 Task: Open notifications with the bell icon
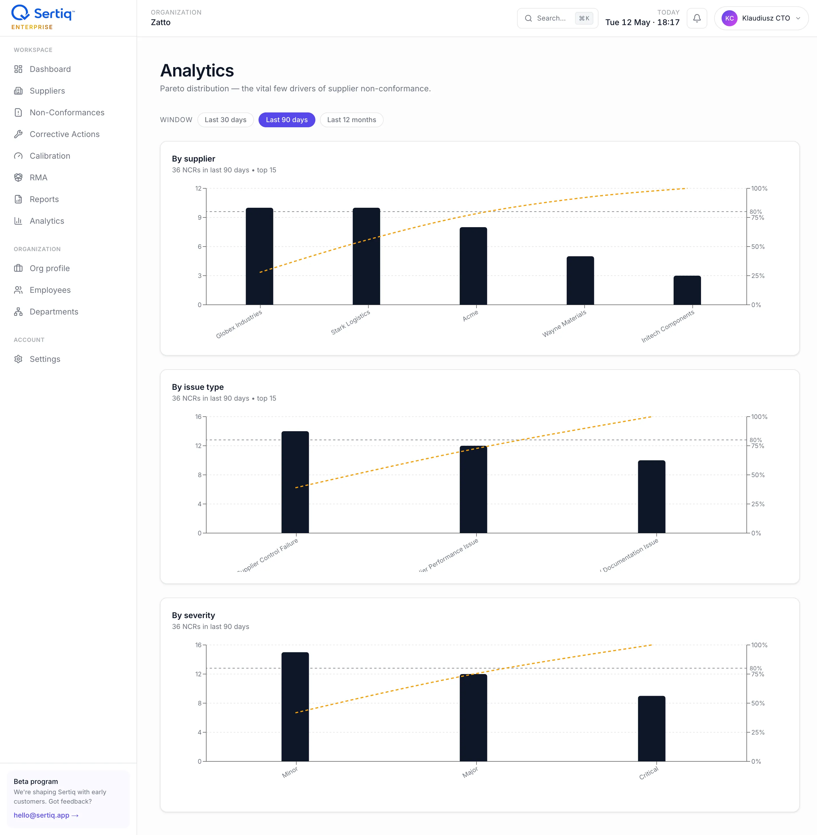click(697, 18)
